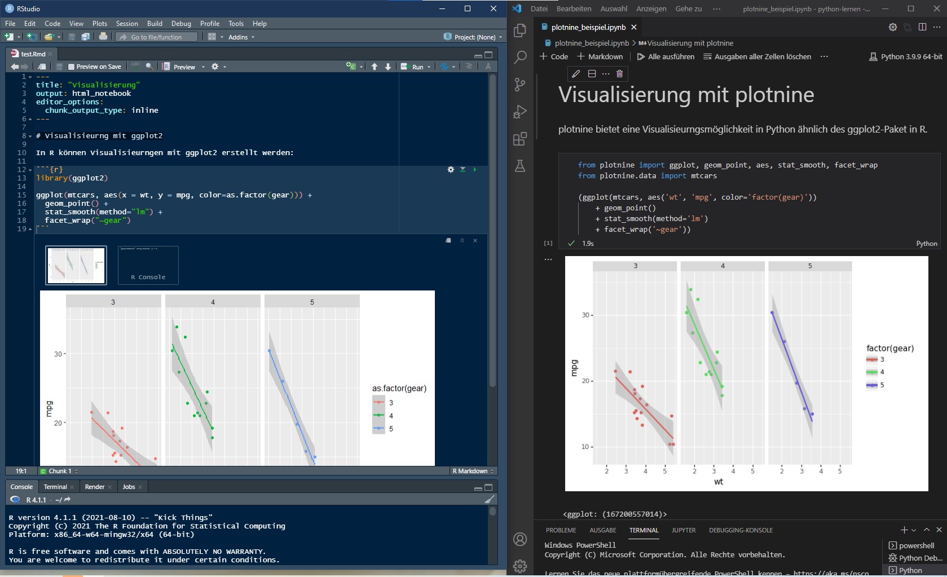Open the Search view in VS Code
This screenshot has width=947, height=577.
[520, 58]
